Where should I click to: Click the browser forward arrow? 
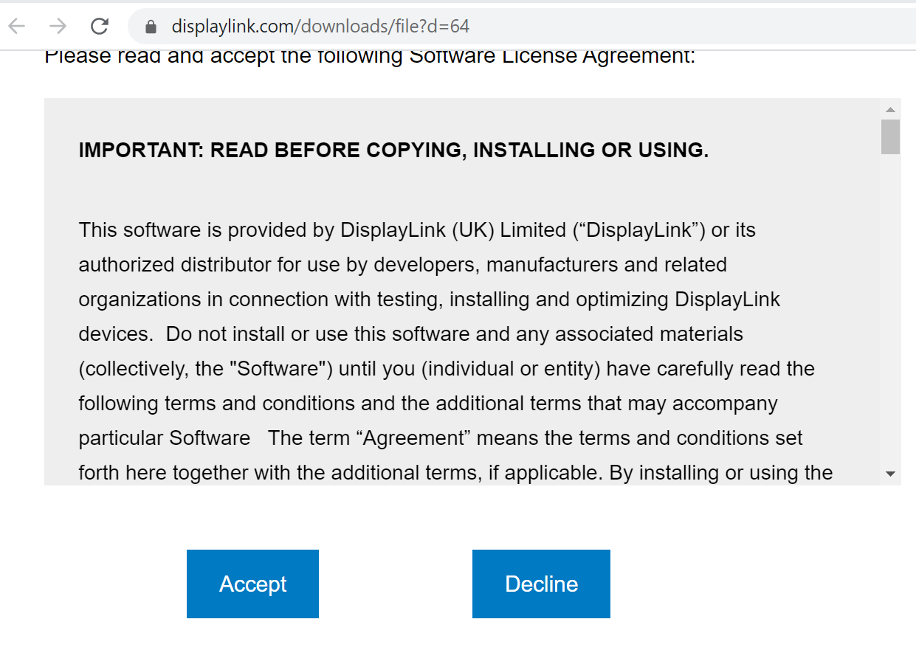pos(58,27)
